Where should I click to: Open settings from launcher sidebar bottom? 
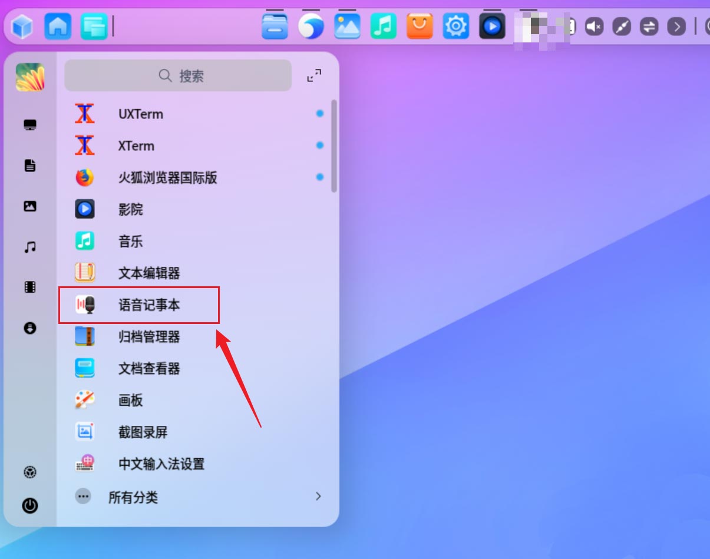click(30, 472)
